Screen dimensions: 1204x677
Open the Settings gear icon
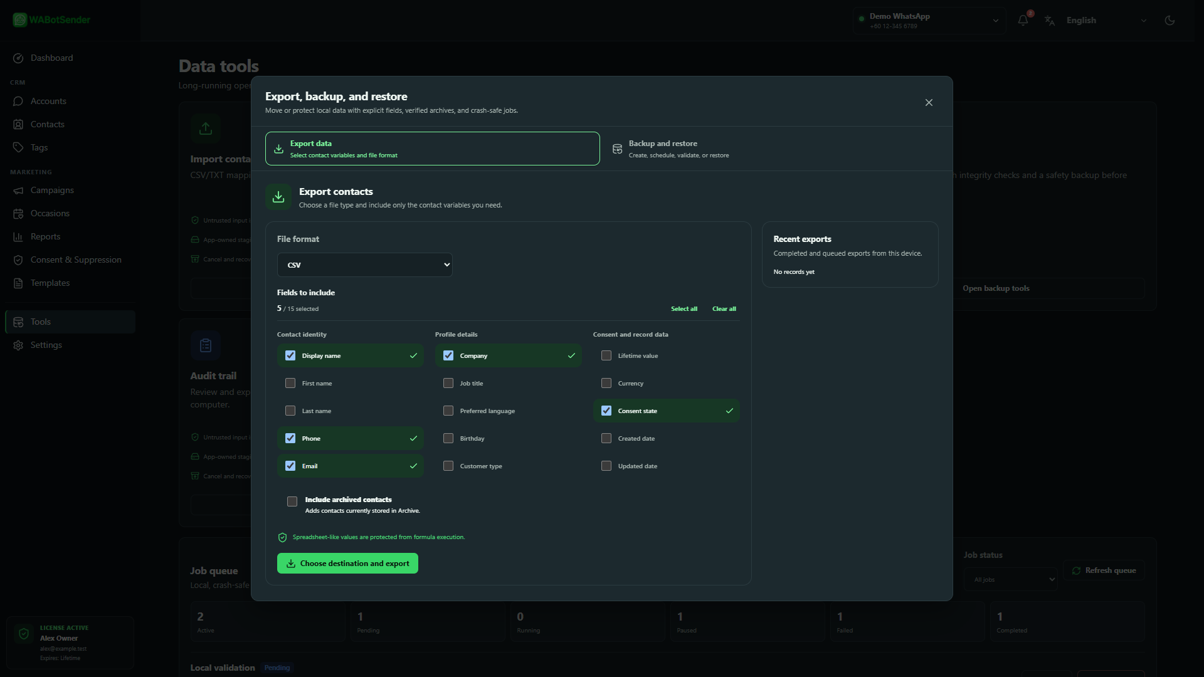coord(18,345)
